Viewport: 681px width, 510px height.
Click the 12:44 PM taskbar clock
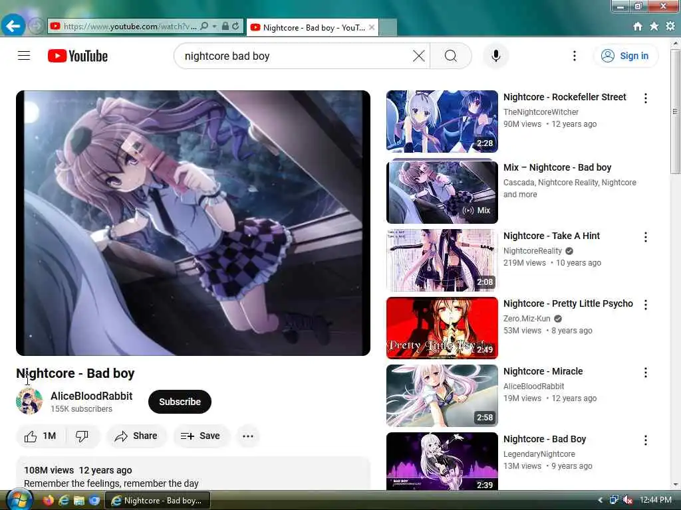click(x=655, y=500)
